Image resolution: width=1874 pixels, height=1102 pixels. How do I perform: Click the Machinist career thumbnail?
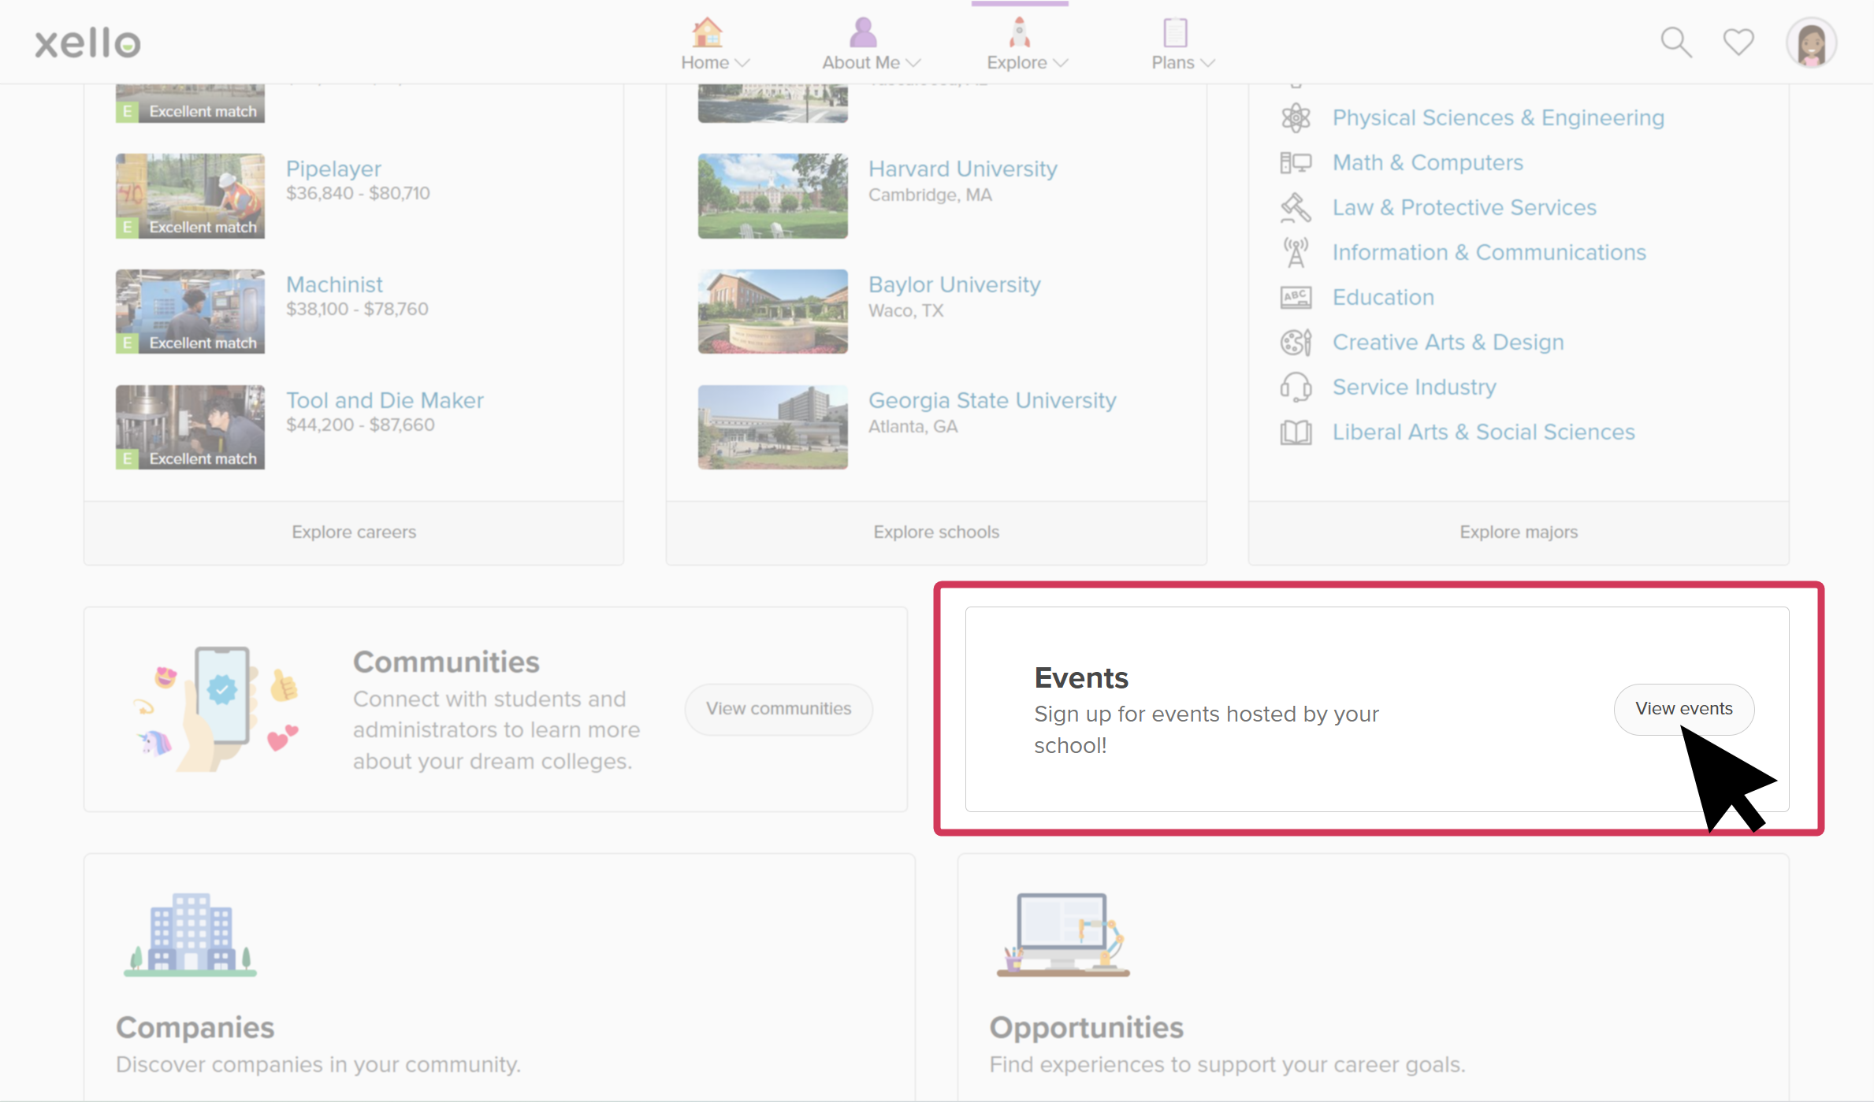[189, 311]
